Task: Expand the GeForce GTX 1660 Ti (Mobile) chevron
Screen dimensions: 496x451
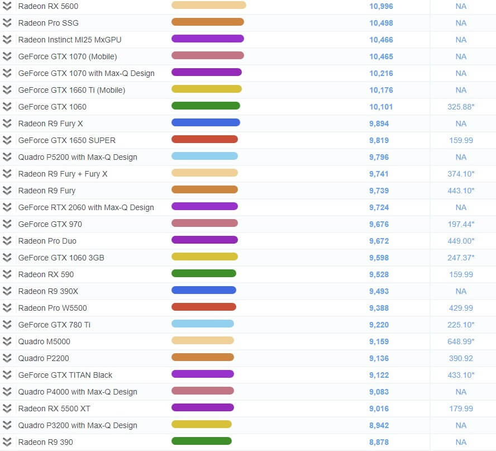Action: tap(7, 90)
